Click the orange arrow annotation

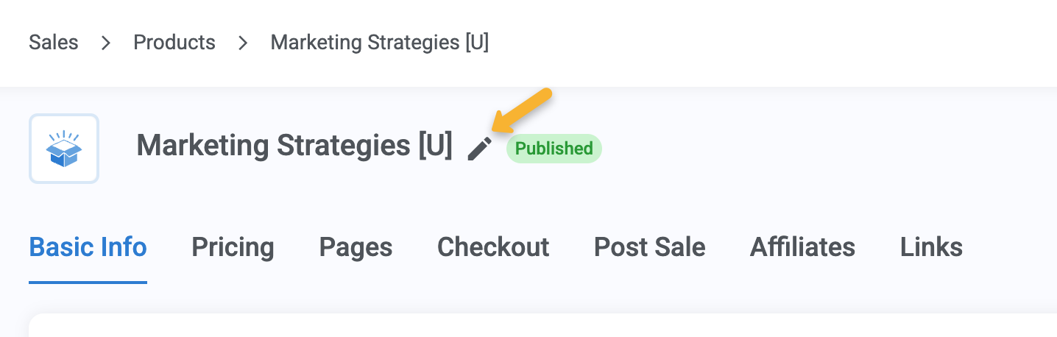pos(523,111)
